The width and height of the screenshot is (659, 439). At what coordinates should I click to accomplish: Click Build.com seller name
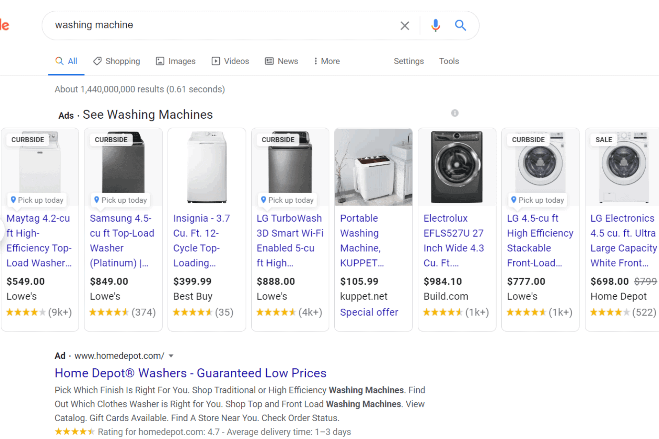446,296
